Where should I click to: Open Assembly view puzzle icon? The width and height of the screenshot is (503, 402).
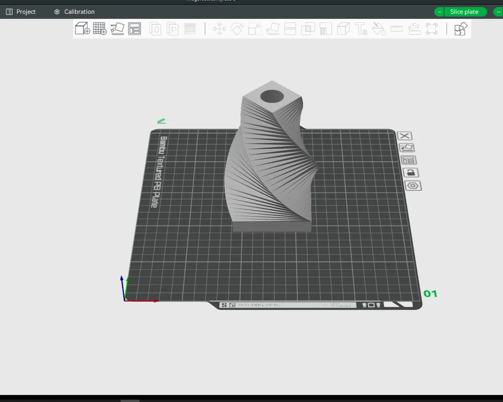click(x=461, y=29)
